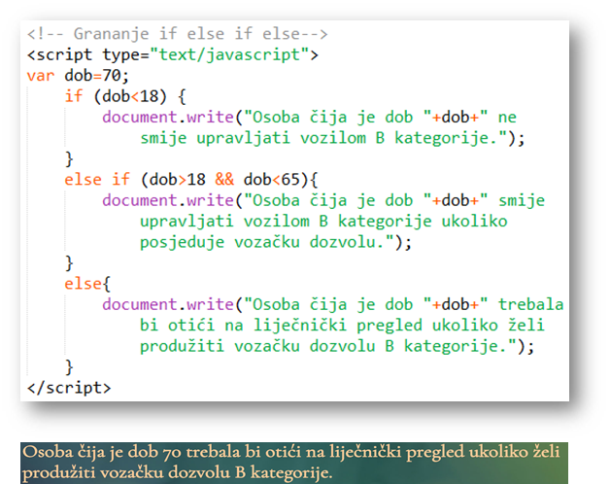Click document.write inside the else if block
This screenshot has width=610, height=484.
click(x=161, y=200)
